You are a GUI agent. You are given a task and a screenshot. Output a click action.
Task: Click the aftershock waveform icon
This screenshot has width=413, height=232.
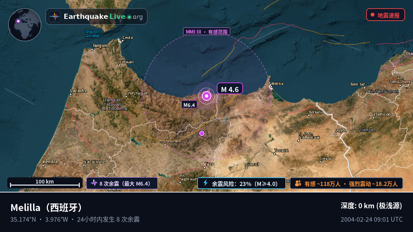tap(94, 183)
